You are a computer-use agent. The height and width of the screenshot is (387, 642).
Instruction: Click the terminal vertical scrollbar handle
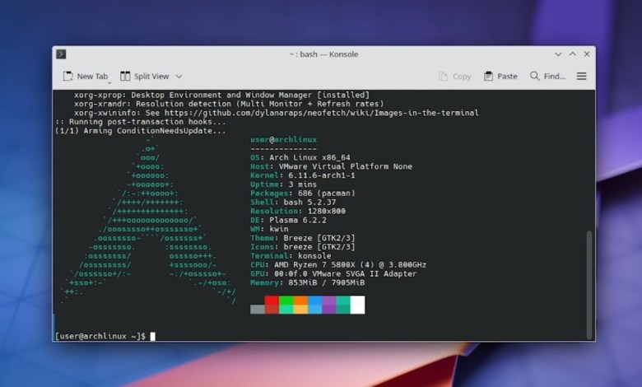(589, 285)
